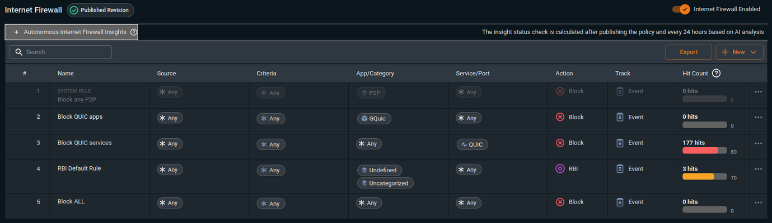The image size is (772, 223).
Task: Open the three-dot menu for Block ALL
Action: 759,202
